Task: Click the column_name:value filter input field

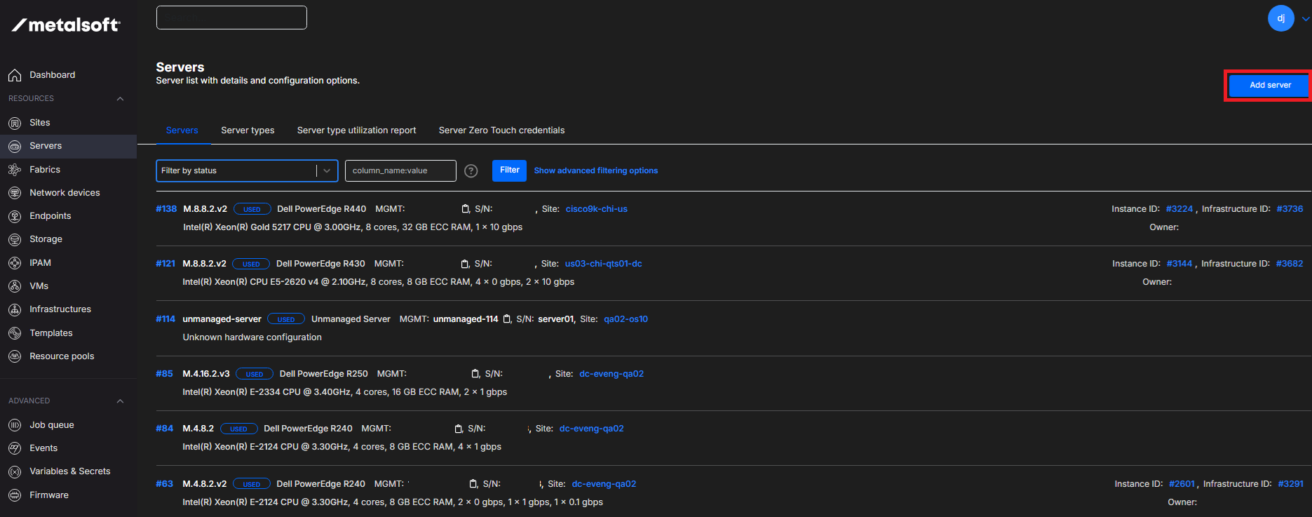Action: point(400,170)
